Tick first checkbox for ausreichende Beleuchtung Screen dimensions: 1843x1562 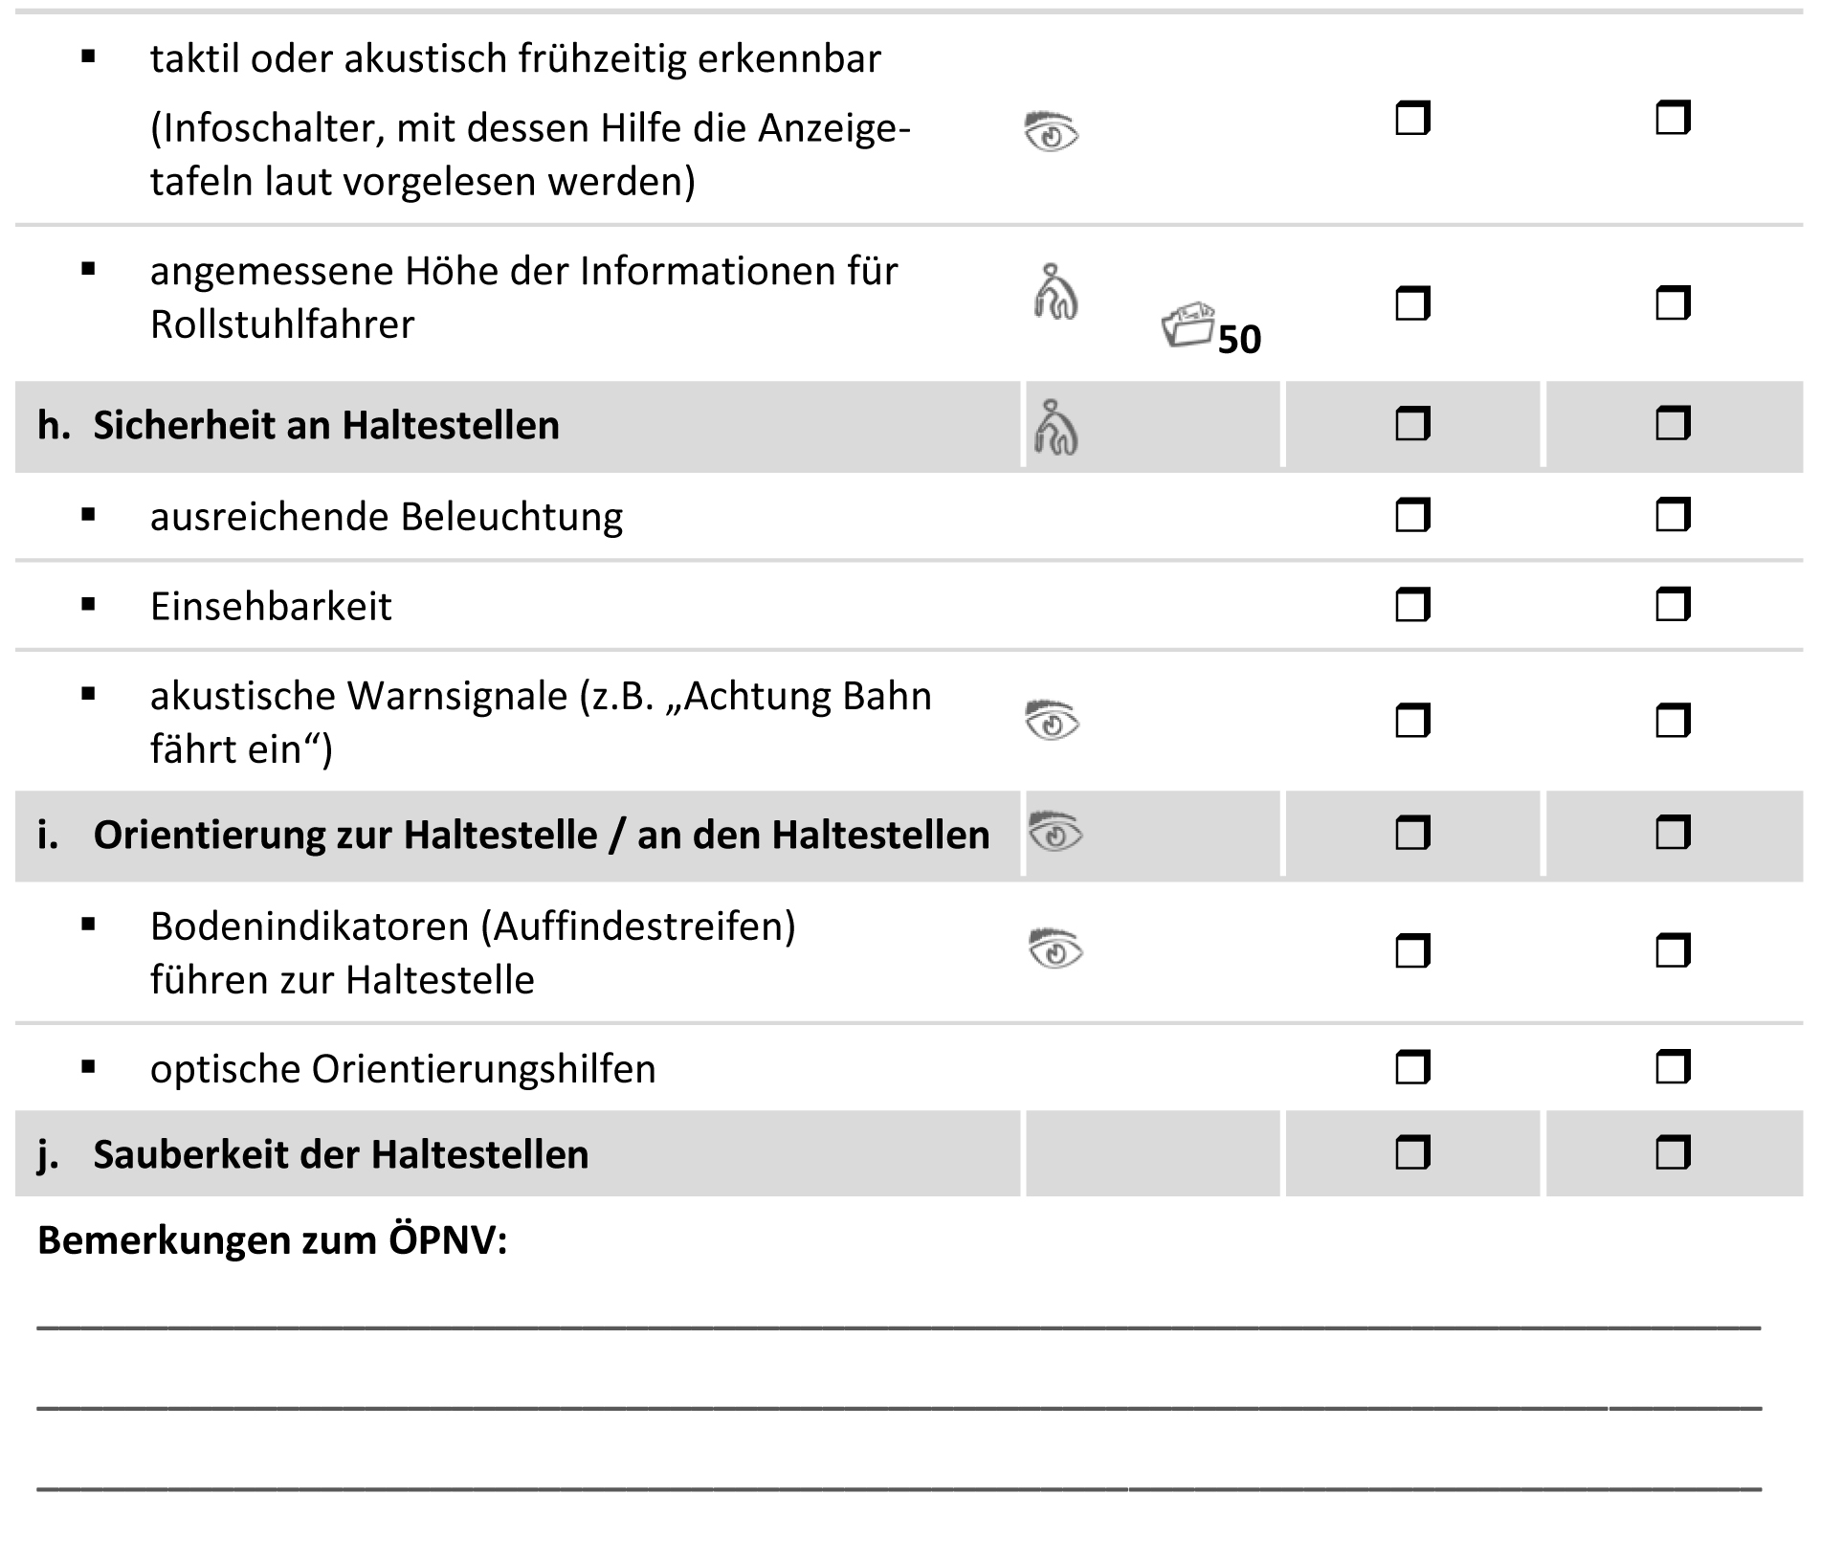pyautogui.click(x=1412, y=516)
